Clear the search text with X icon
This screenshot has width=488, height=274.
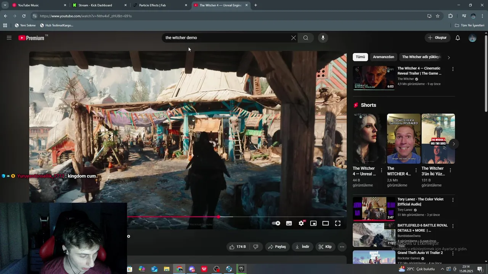click(x=293, y=38)
